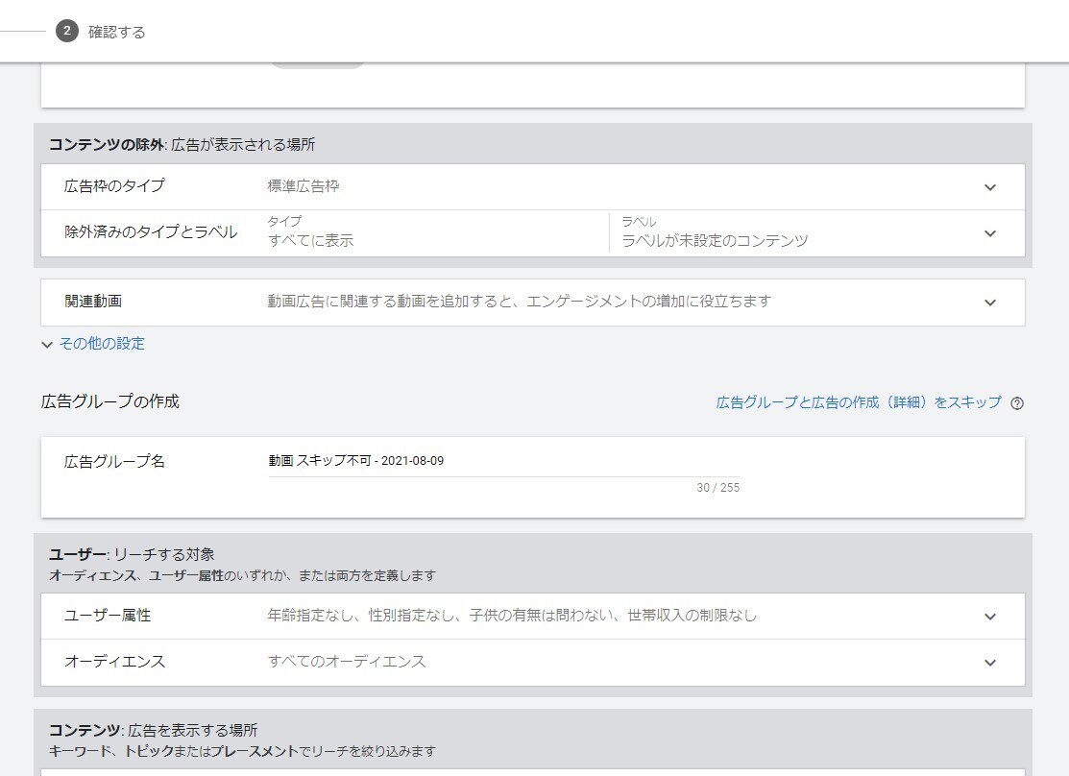Click the すべてのオーディエンス value
The width and height of the screenshot is (1069, 776).
point(347,661)
